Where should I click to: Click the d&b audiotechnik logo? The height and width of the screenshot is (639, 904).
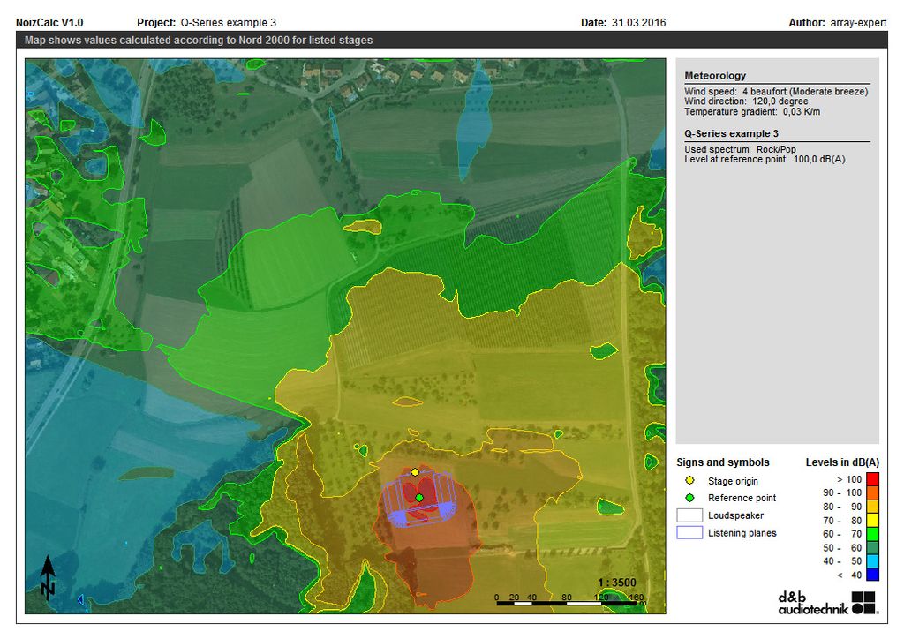tap(828, 603)
